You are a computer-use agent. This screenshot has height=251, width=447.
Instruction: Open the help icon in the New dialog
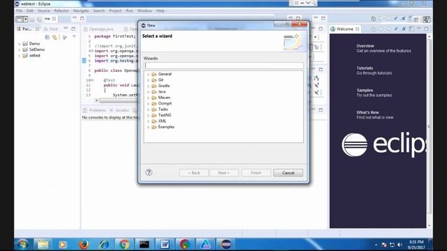pyautogui.click(x=149, y=172)
